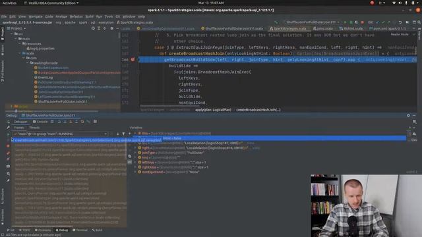Click wrench settings icon in debug strip

[8, 127]
